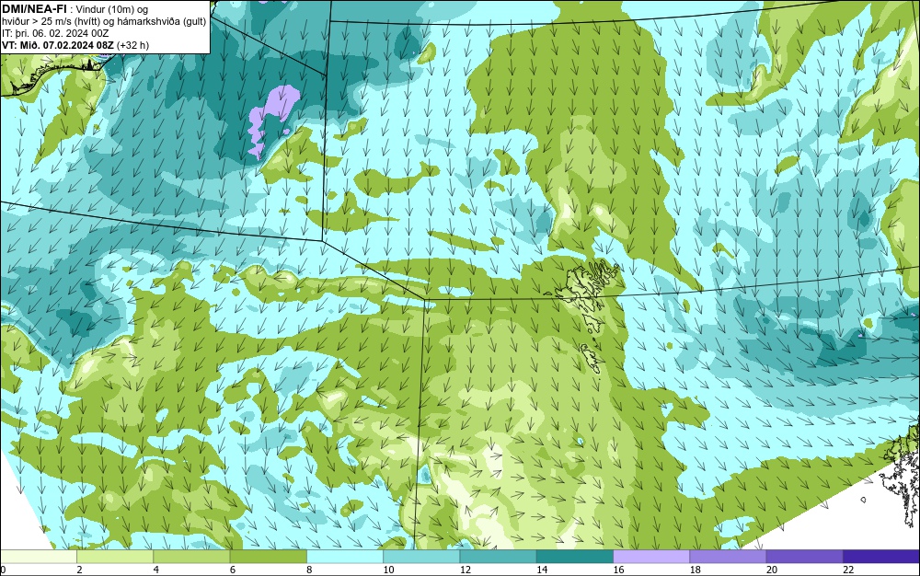Image resolution: width=920 pixels, height=576 pixels.
Task: Click the darkest purple legend swatch above 22
Action: coord(881,557)
